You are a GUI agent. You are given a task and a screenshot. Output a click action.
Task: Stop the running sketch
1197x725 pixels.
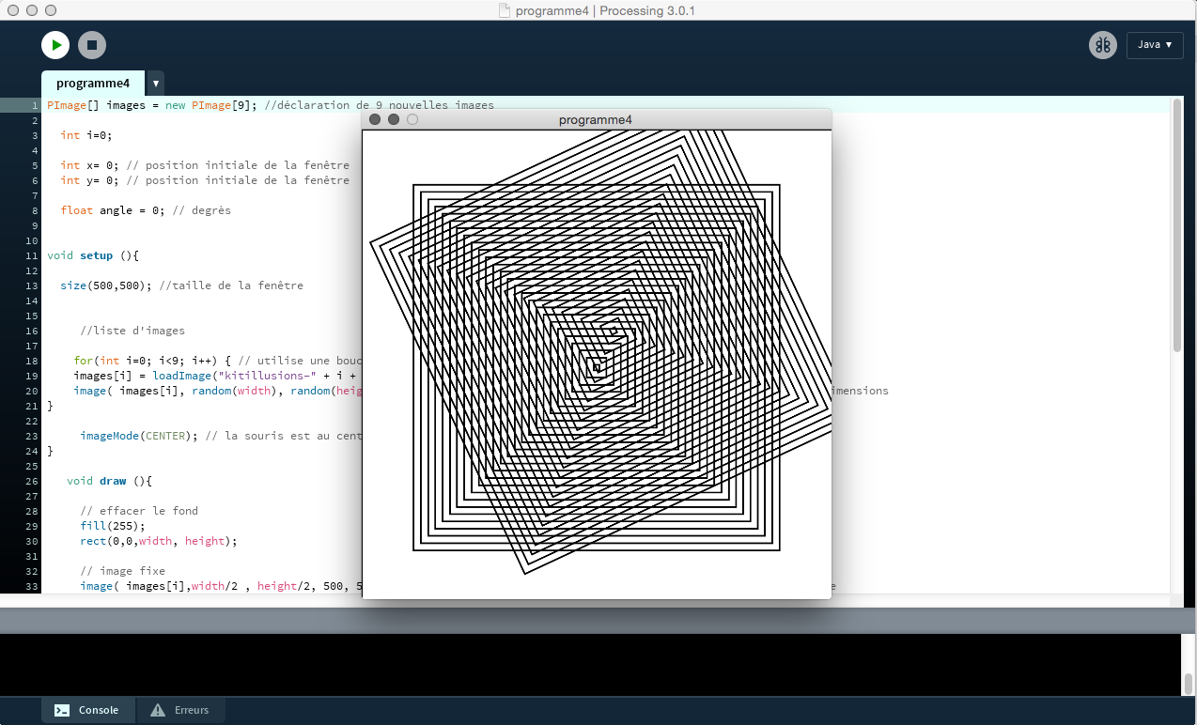point(91,45)
